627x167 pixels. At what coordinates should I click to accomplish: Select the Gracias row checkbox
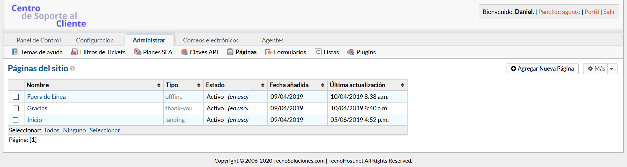pyautogui.click(x=16, y=108)
